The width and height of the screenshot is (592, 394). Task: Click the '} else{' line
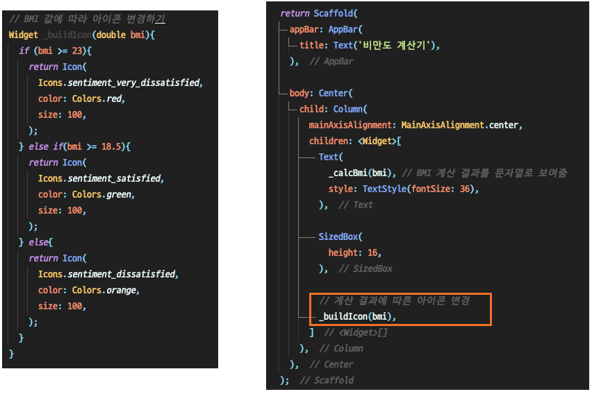[36, 242]
